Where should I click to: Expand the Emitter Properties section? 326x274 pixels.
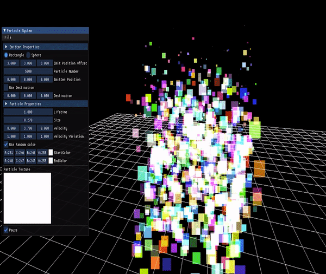point(46,47)
